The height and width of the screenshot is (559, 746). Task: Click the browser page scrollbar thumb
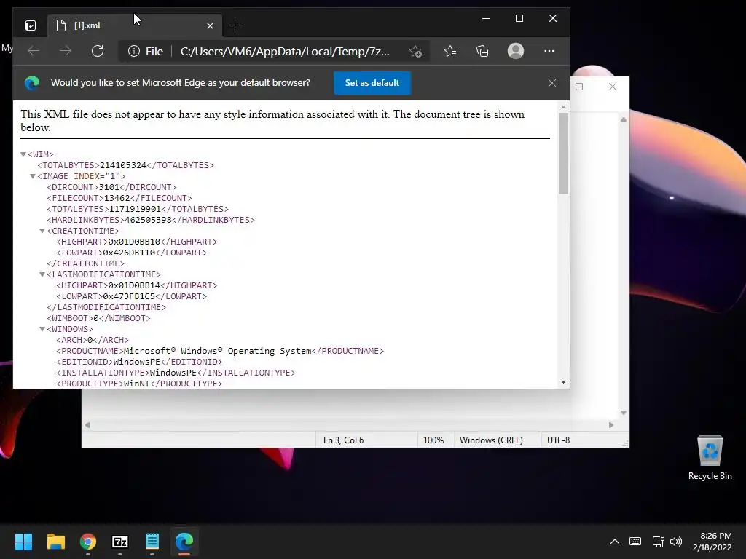point(563,153)
